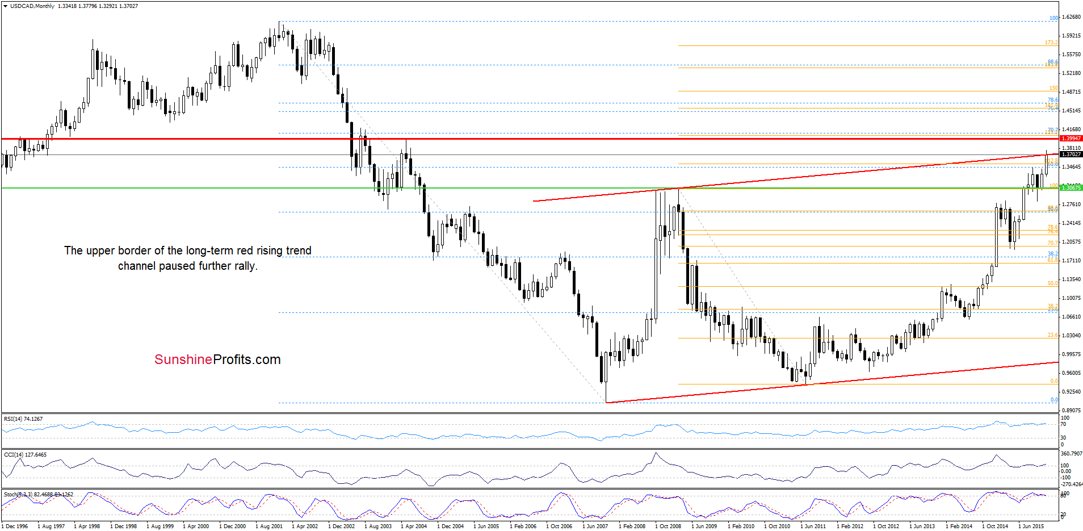This screenshot has height=531, width=1083.
Task: Click the 1.13540 price axis label
Action: [x=1071, y=279]
